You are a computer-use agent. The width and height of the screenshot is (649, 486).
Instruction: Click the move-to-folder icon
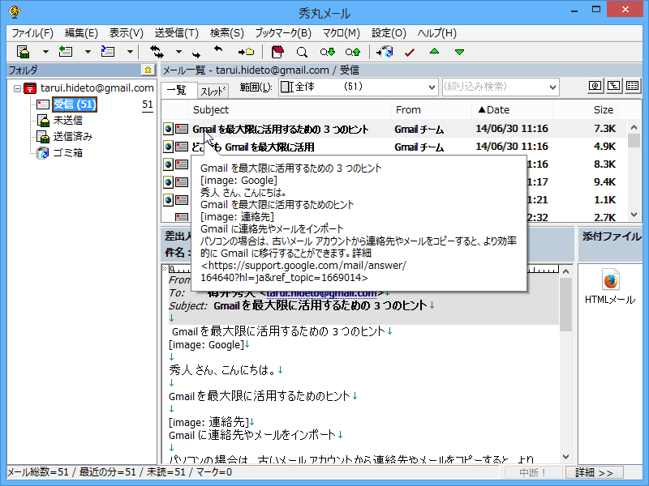[246, 52]
